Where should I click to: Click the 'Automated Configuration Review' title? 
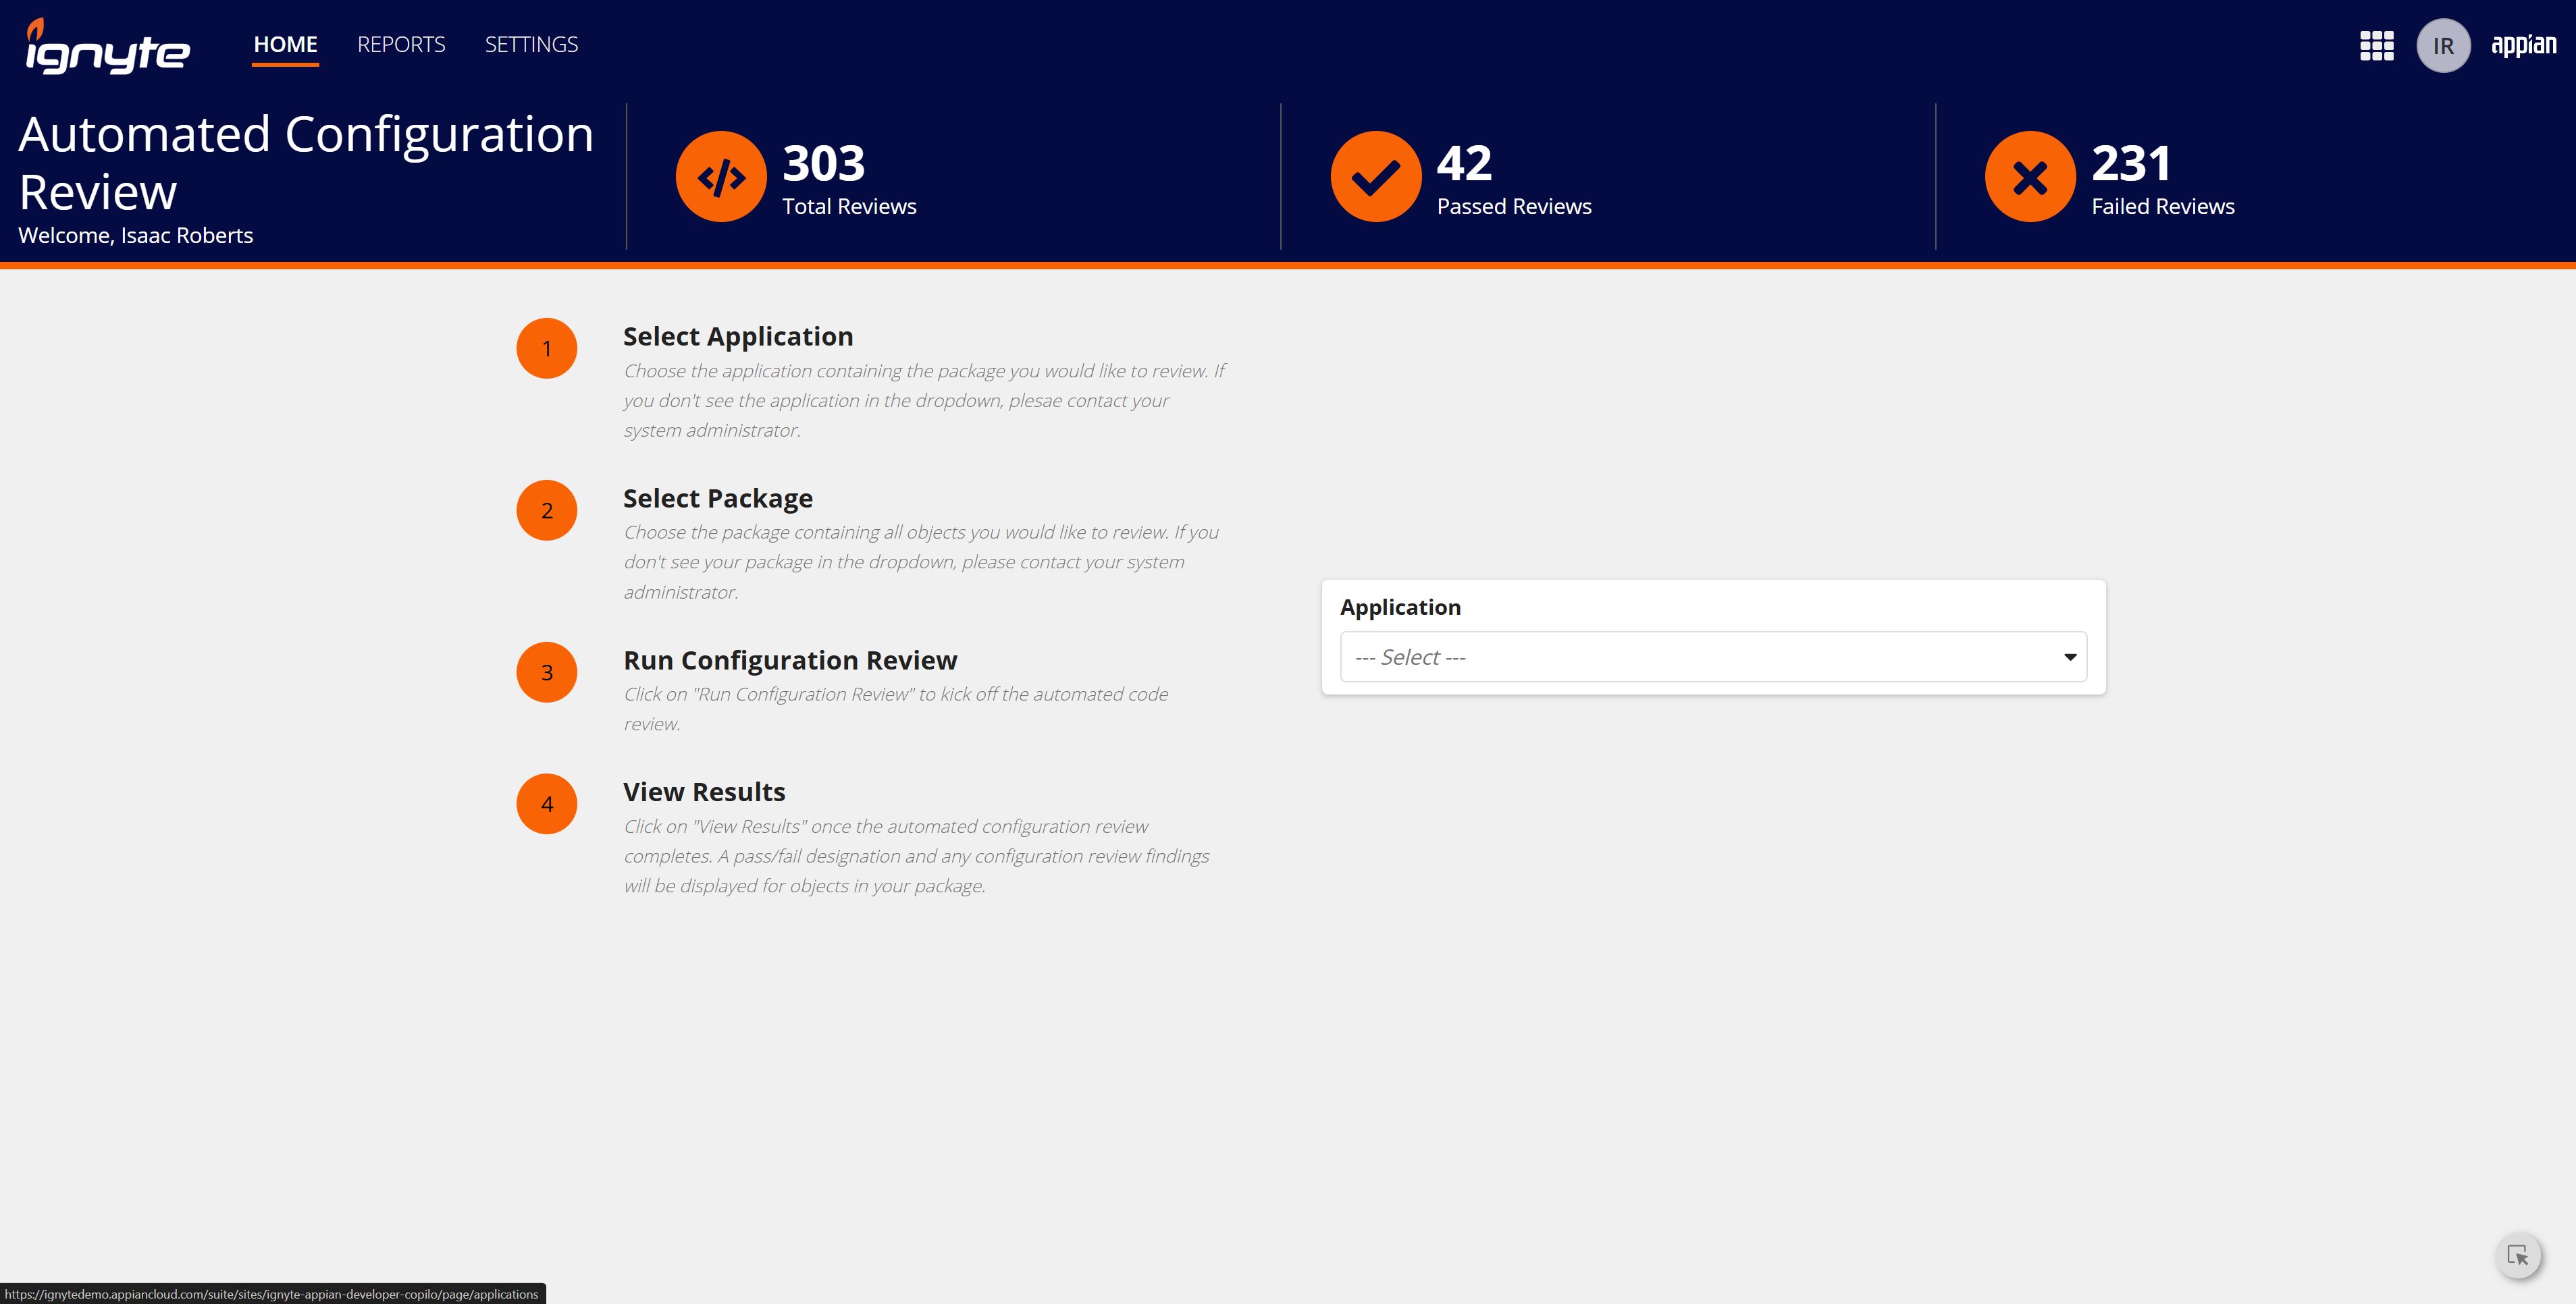[x=306, y=162]
